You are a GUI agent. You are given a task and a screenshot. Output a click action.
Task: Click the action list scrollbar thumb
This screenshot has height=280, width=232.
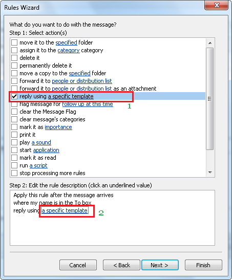(209, 99)
